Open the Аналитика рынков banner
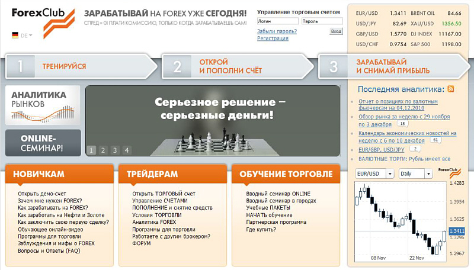This screenshot has width=474, height=270. point(43,105)
